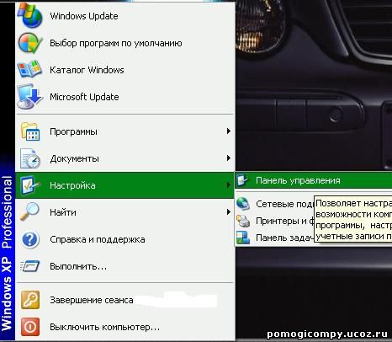The height and width of the screenshot is (342, 392).
Task: Expand the Программы submenu arrow
Action: 229,131
